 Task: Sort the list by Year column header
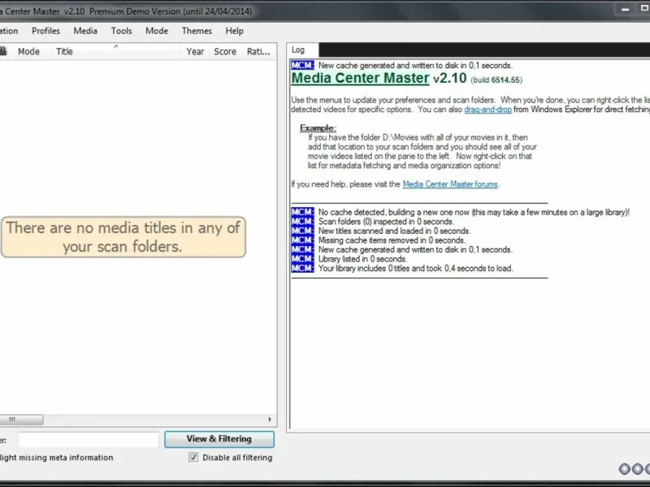[195, 51]
